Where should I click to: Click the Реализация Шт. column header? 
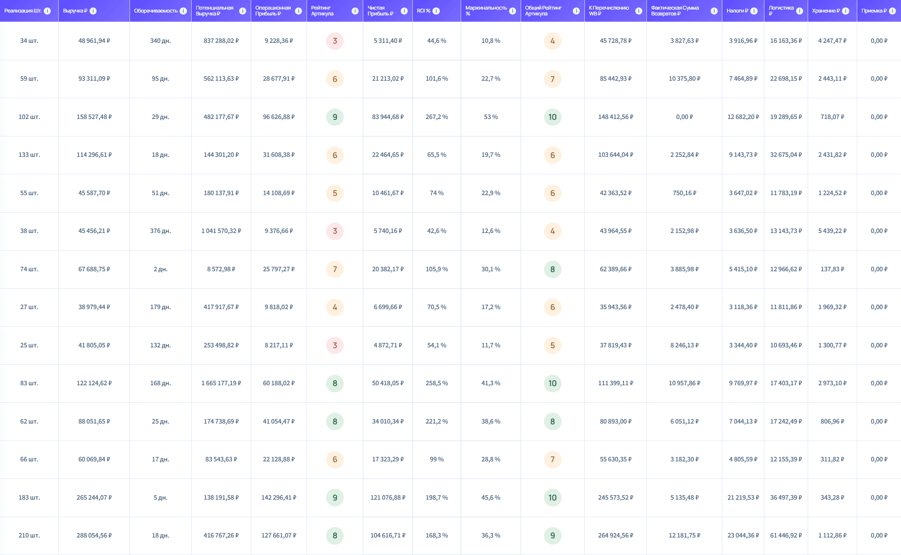click(23, 11)
